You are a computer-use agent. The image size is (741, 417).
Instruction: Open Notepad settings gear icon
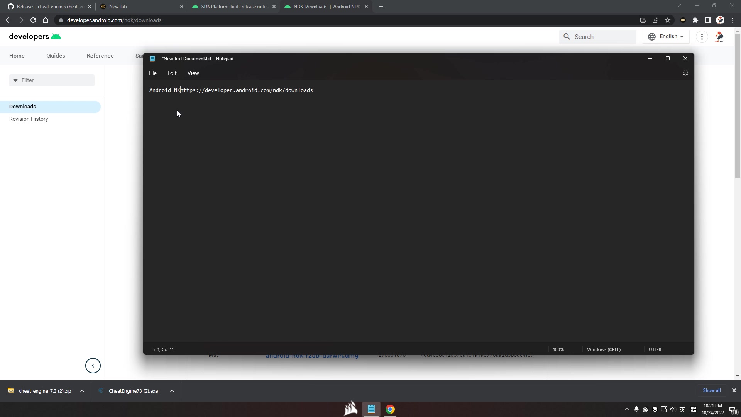685,73
